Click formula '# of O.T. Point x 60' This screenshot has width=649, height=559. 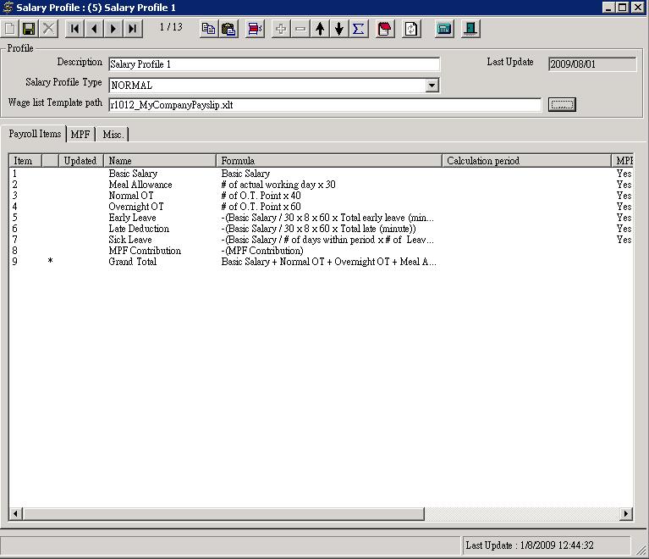pyautogui.click(x=261, y=207)
